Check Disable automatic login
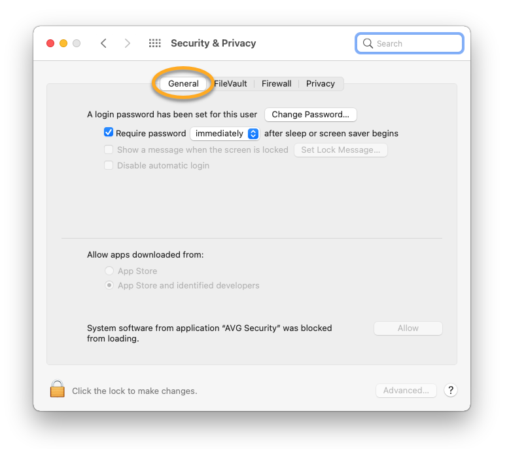The width and height of the screenshot is (509, 449). [109, 165]
